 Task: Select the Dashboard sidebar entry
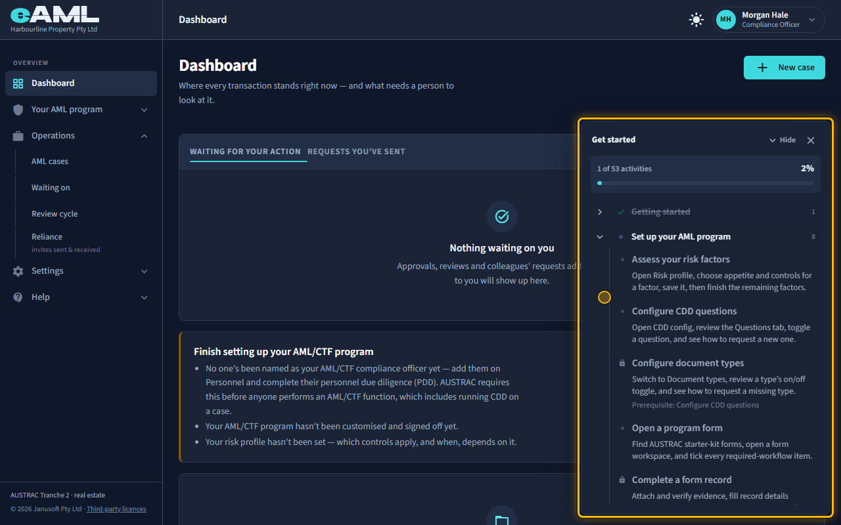click(x=81, y=83)
